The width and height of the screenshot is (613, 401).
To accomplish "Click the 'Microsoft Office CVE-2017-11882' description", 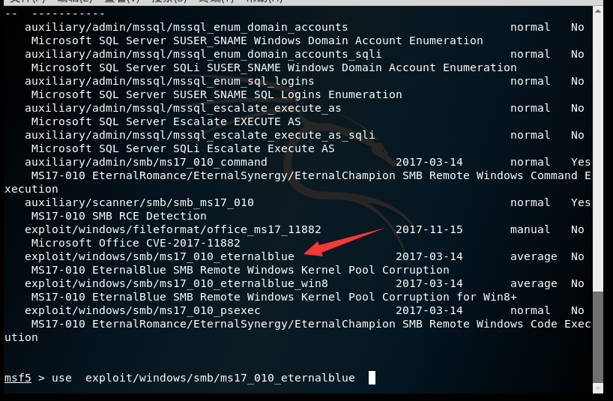I will (x=136, y=243).
